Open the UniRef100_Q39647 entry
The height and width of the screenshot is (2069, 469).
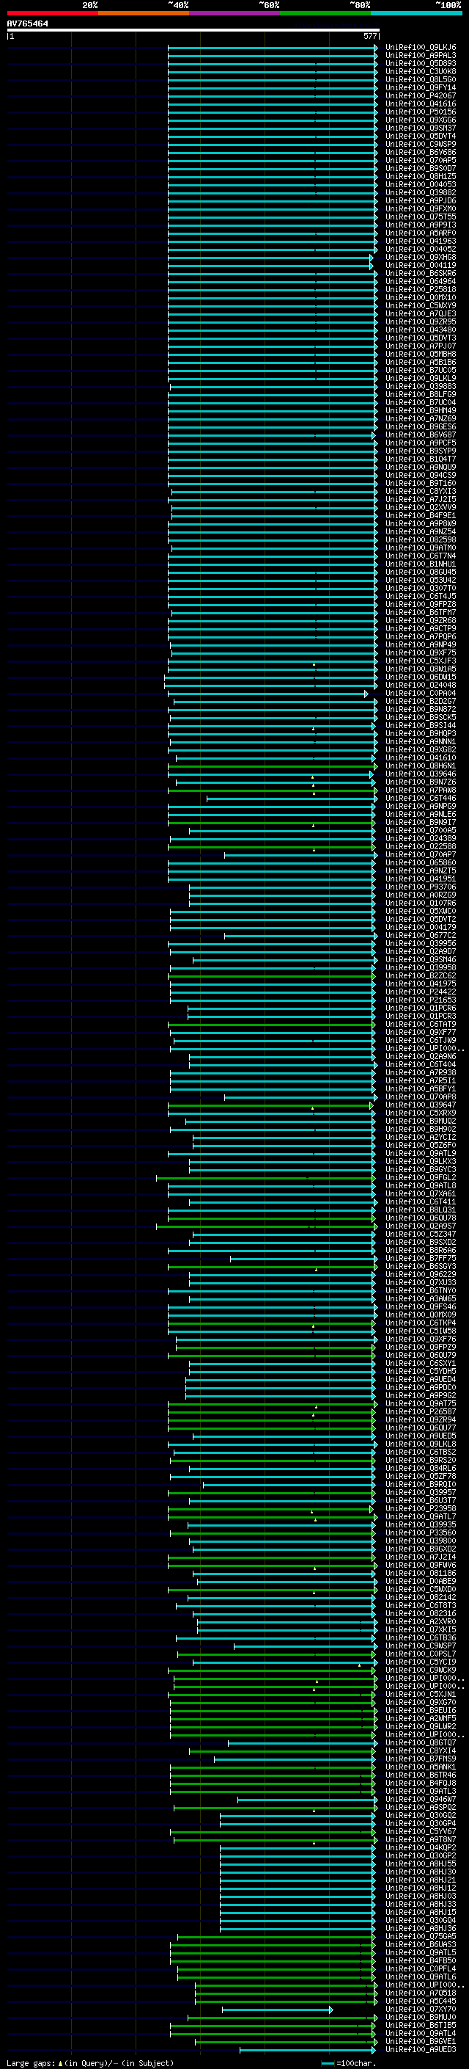pos(421,1105)
